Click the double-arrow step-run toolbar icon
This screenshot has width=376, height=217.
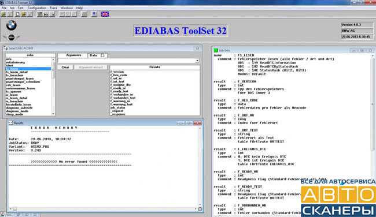pyautogui.click(x=46, y=14)
